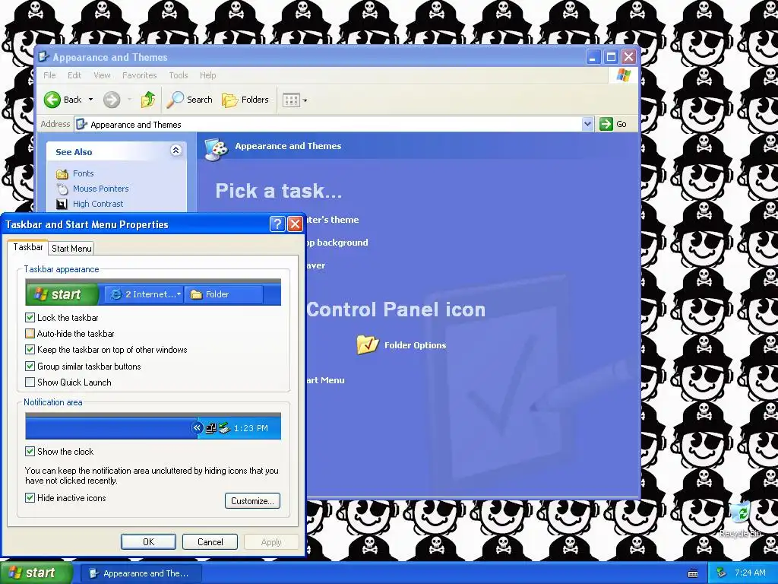Open the Favorites menu
The image size is (778, 584).
pyautogui.click(x=140, y=75)
